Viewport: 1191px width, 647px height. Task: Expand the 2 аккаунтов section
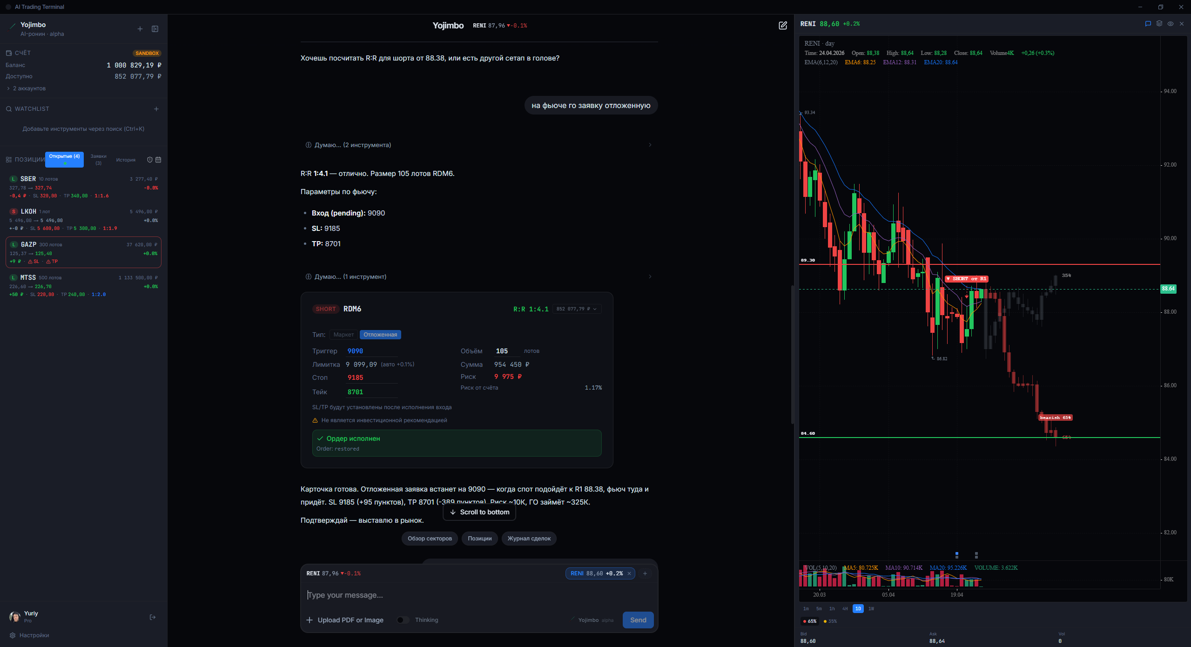click(28, 88)
